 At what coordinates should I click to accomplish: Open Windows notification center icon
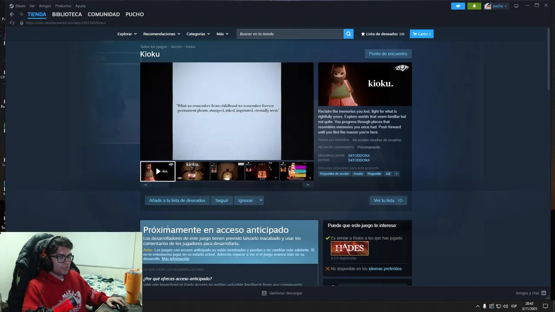click(x=545, y=306)
